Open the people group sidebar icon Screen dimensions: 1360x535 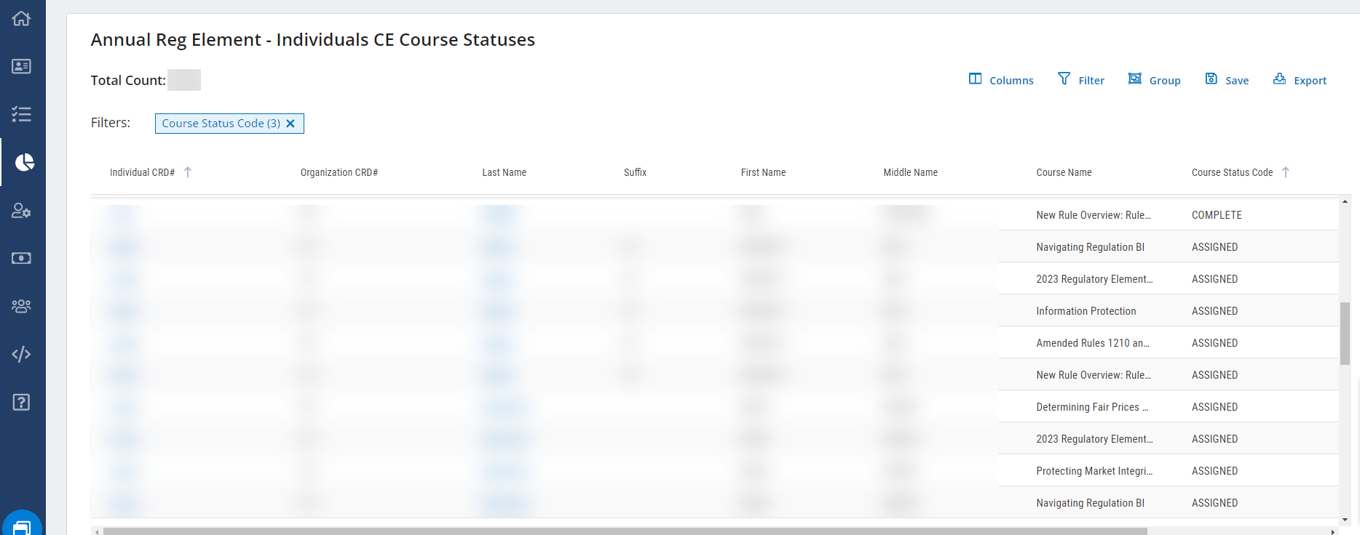pos(21,306)
